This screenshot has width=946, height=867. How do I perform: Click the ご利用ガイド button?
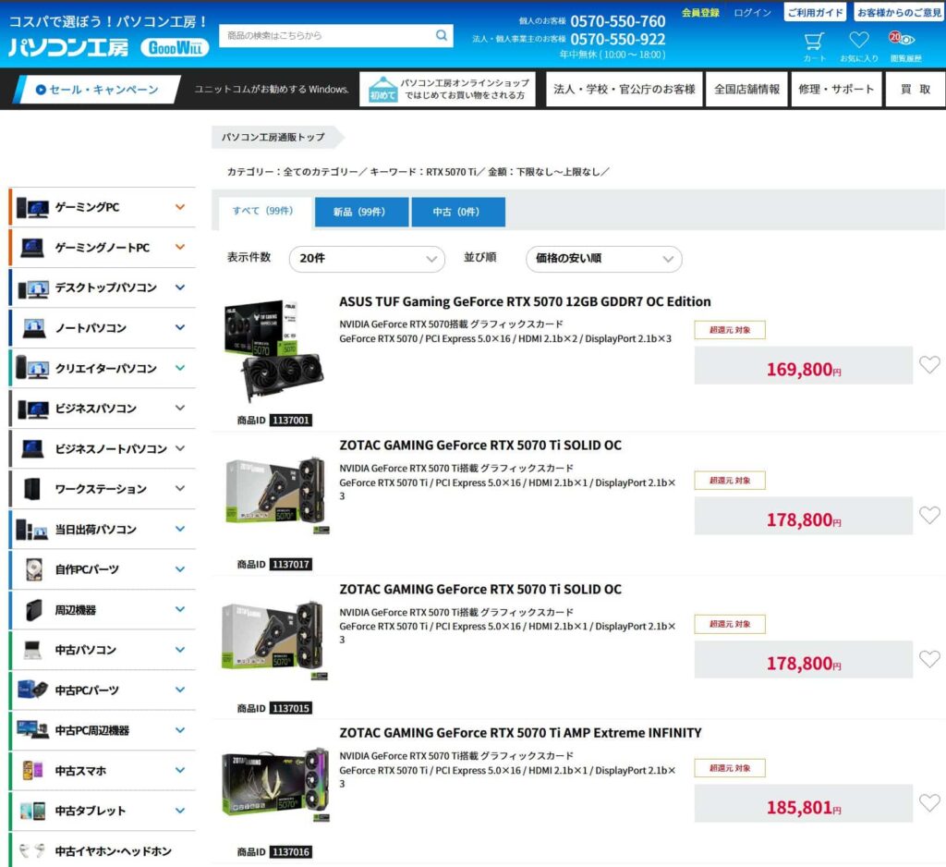(x=815, y=12)
